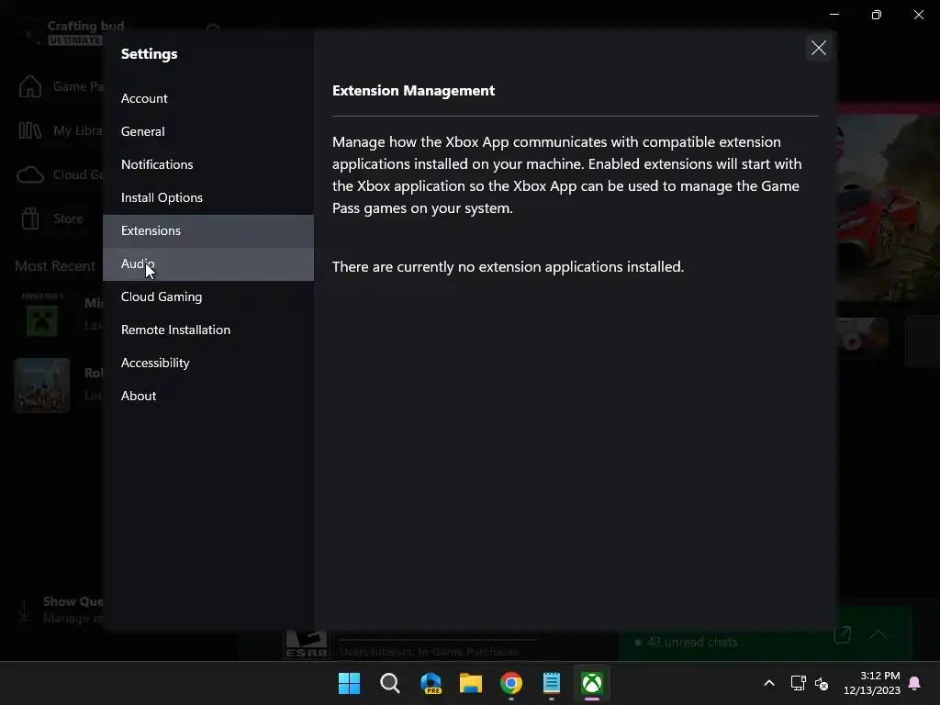Go to Install Options settings

[208, 197]
